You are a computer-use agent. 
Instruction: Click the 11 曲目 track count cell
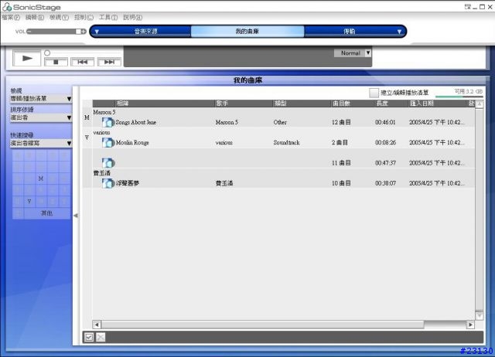coord(341,163)
